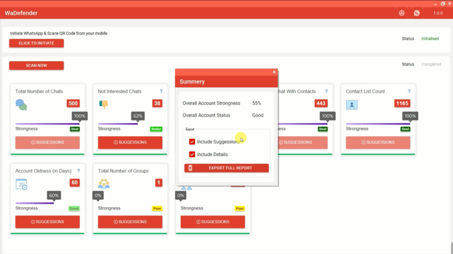Screen dimensions: 453x254
Task: Open suggestions for Total Number of Groups
Action: [x=130, y=222]
